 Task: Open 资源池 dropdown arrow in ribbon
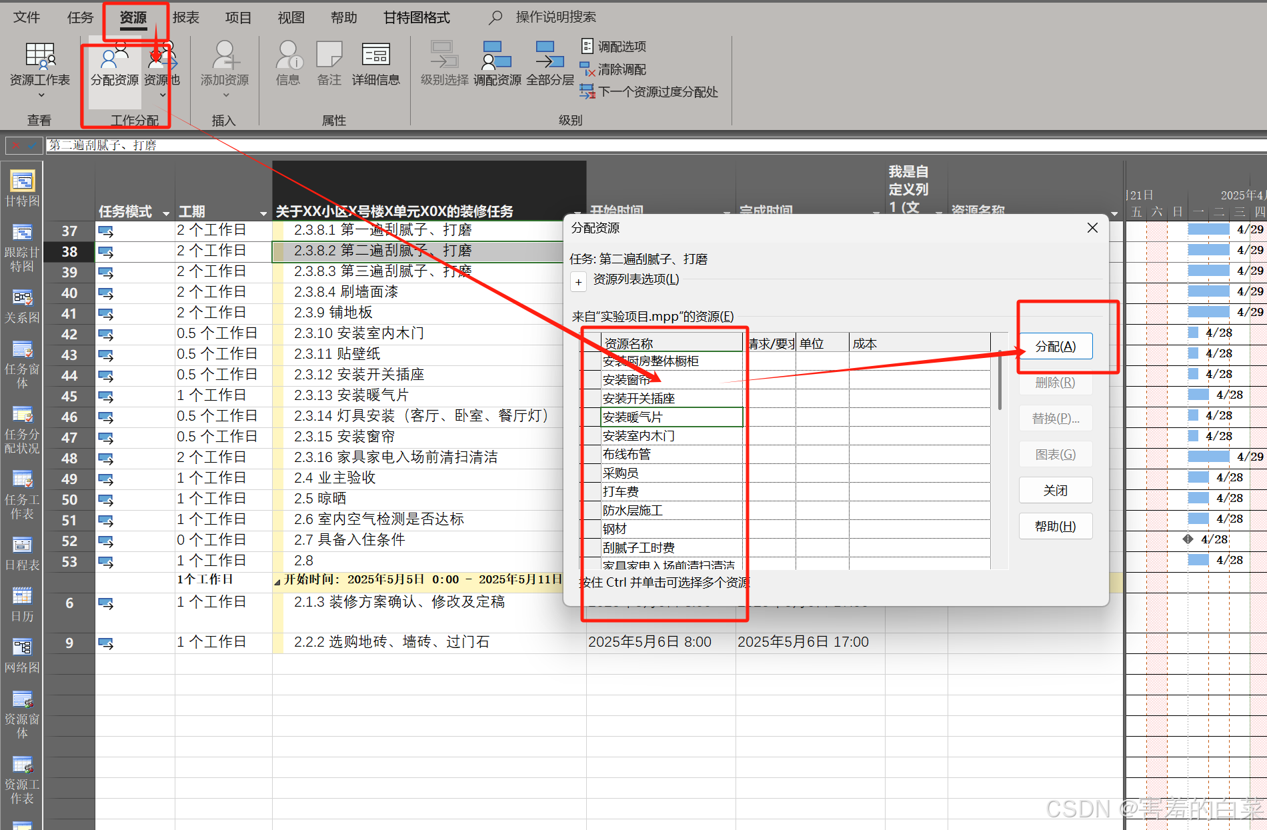[163, 95]
